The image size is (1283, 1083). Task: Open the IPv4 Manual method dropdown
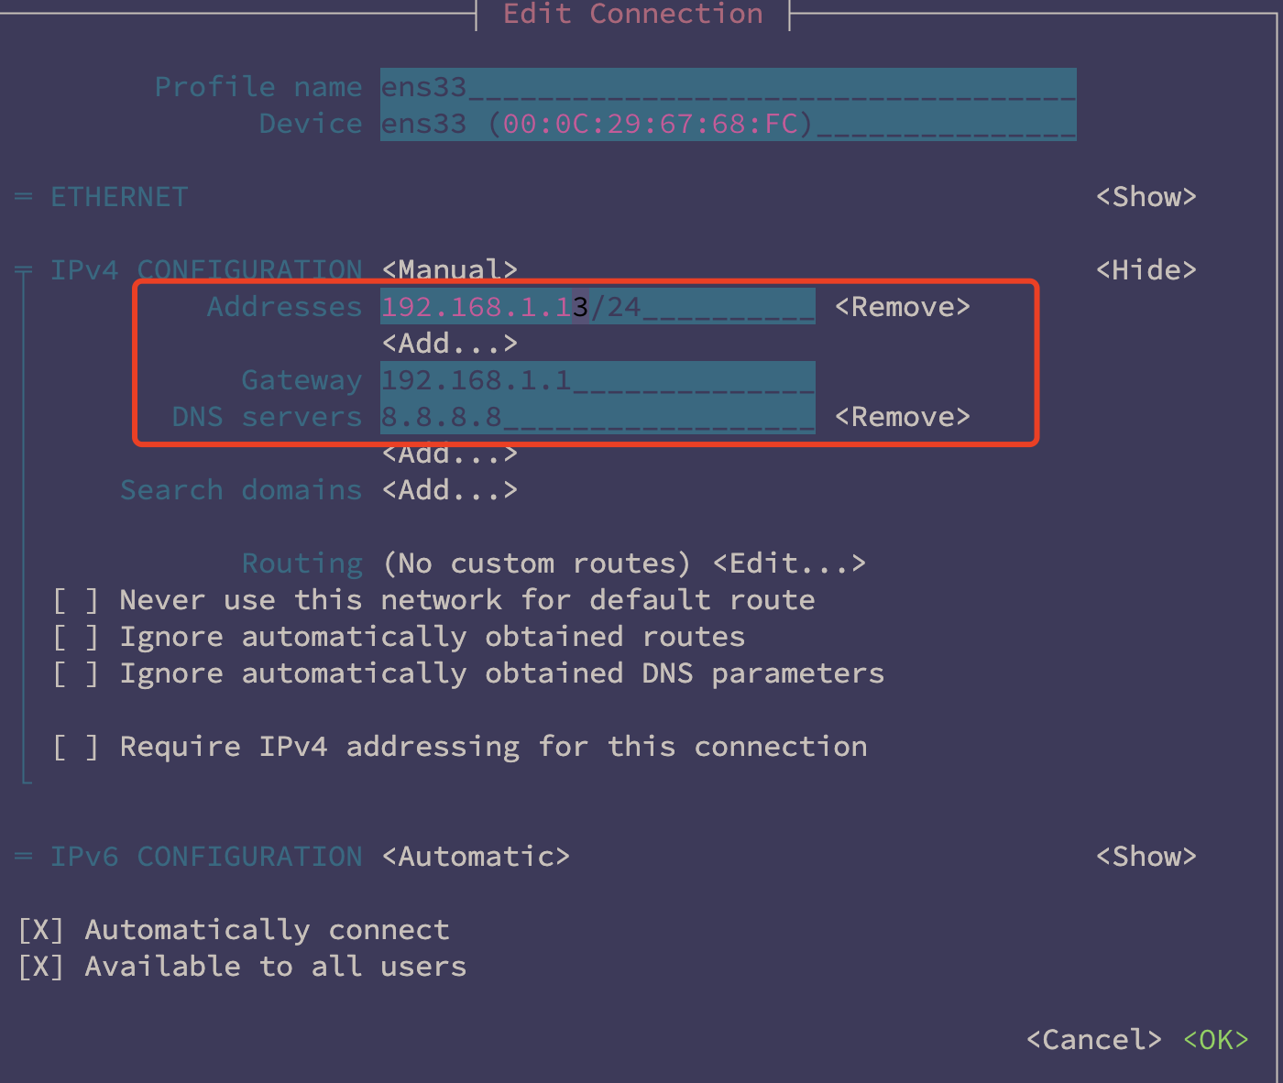click(x=449, y=270)
